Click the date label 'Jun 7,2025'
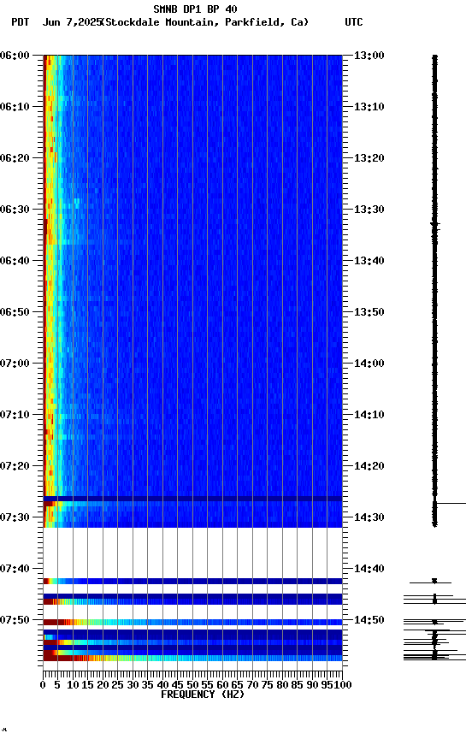This screenshot has width=472, height=739. [x=72, y=22]
